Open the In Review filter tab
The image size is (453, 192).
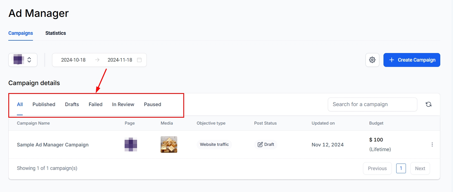click(x=123, y=104)
